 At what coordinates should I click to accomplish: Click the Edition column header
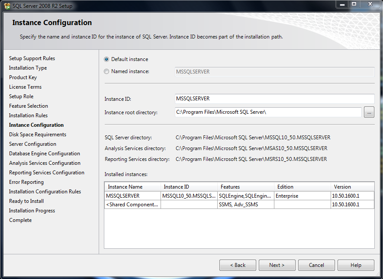pyautogui.click(x=303, y=187)
